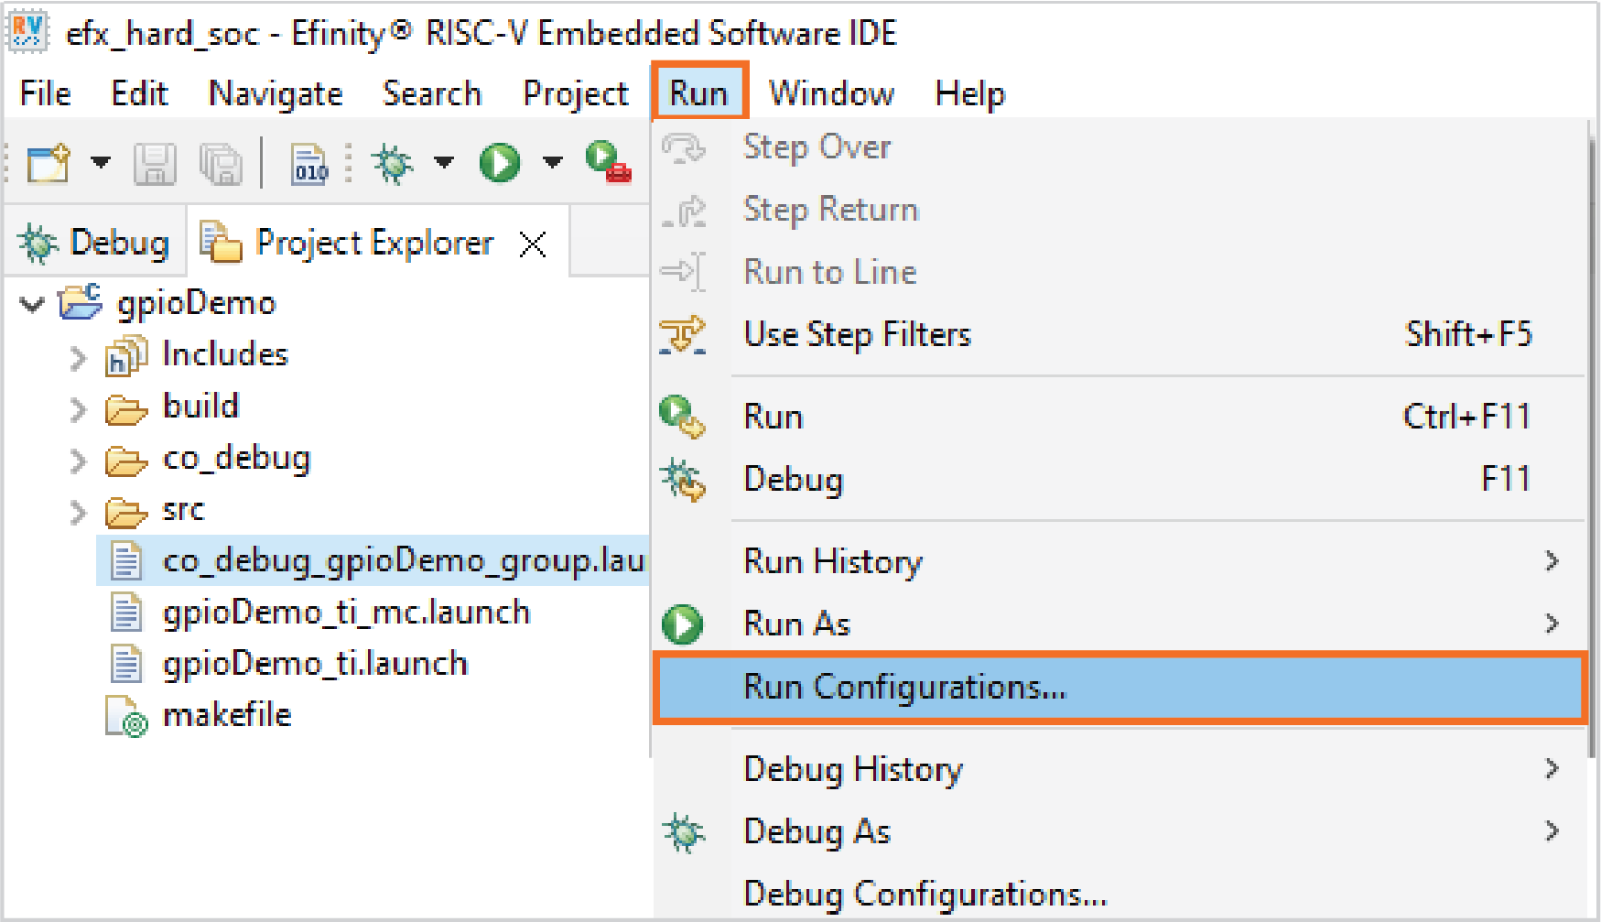Click the green bug Debug toolbar icon
The image size is (1601, 922).
pos(394,165)
